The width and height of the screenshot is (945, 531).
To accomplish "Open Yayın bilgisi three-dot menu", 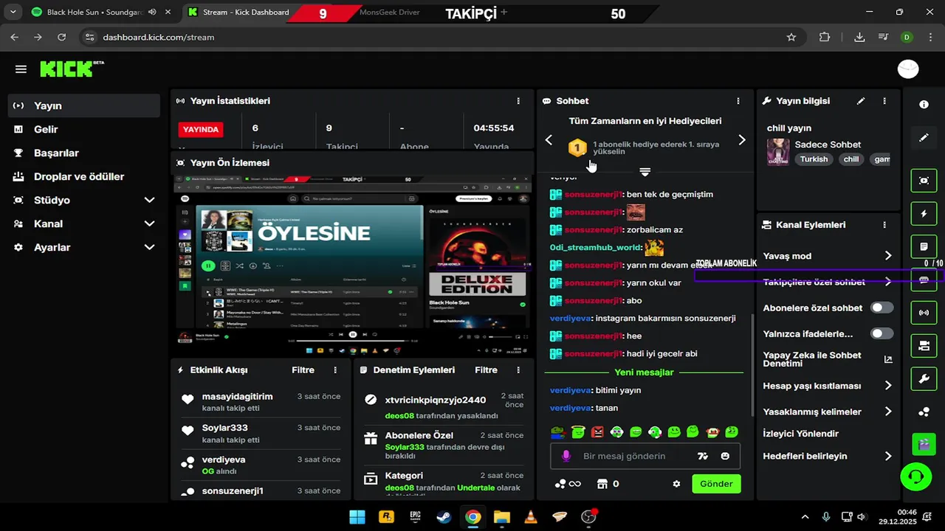I will [884, 101].
